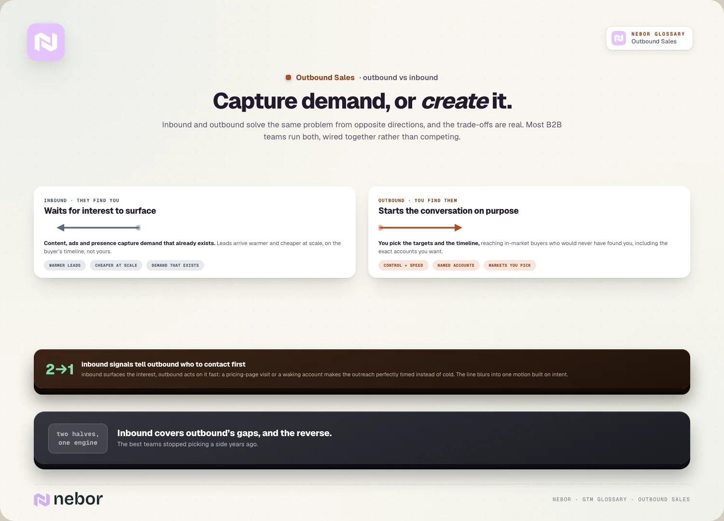Open the Nebor Glossary Outbound Sales badge

click(649, 38)
